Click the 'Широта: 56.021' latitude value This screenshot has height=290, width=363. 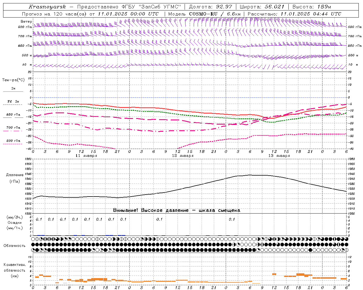tap(262, 7)
